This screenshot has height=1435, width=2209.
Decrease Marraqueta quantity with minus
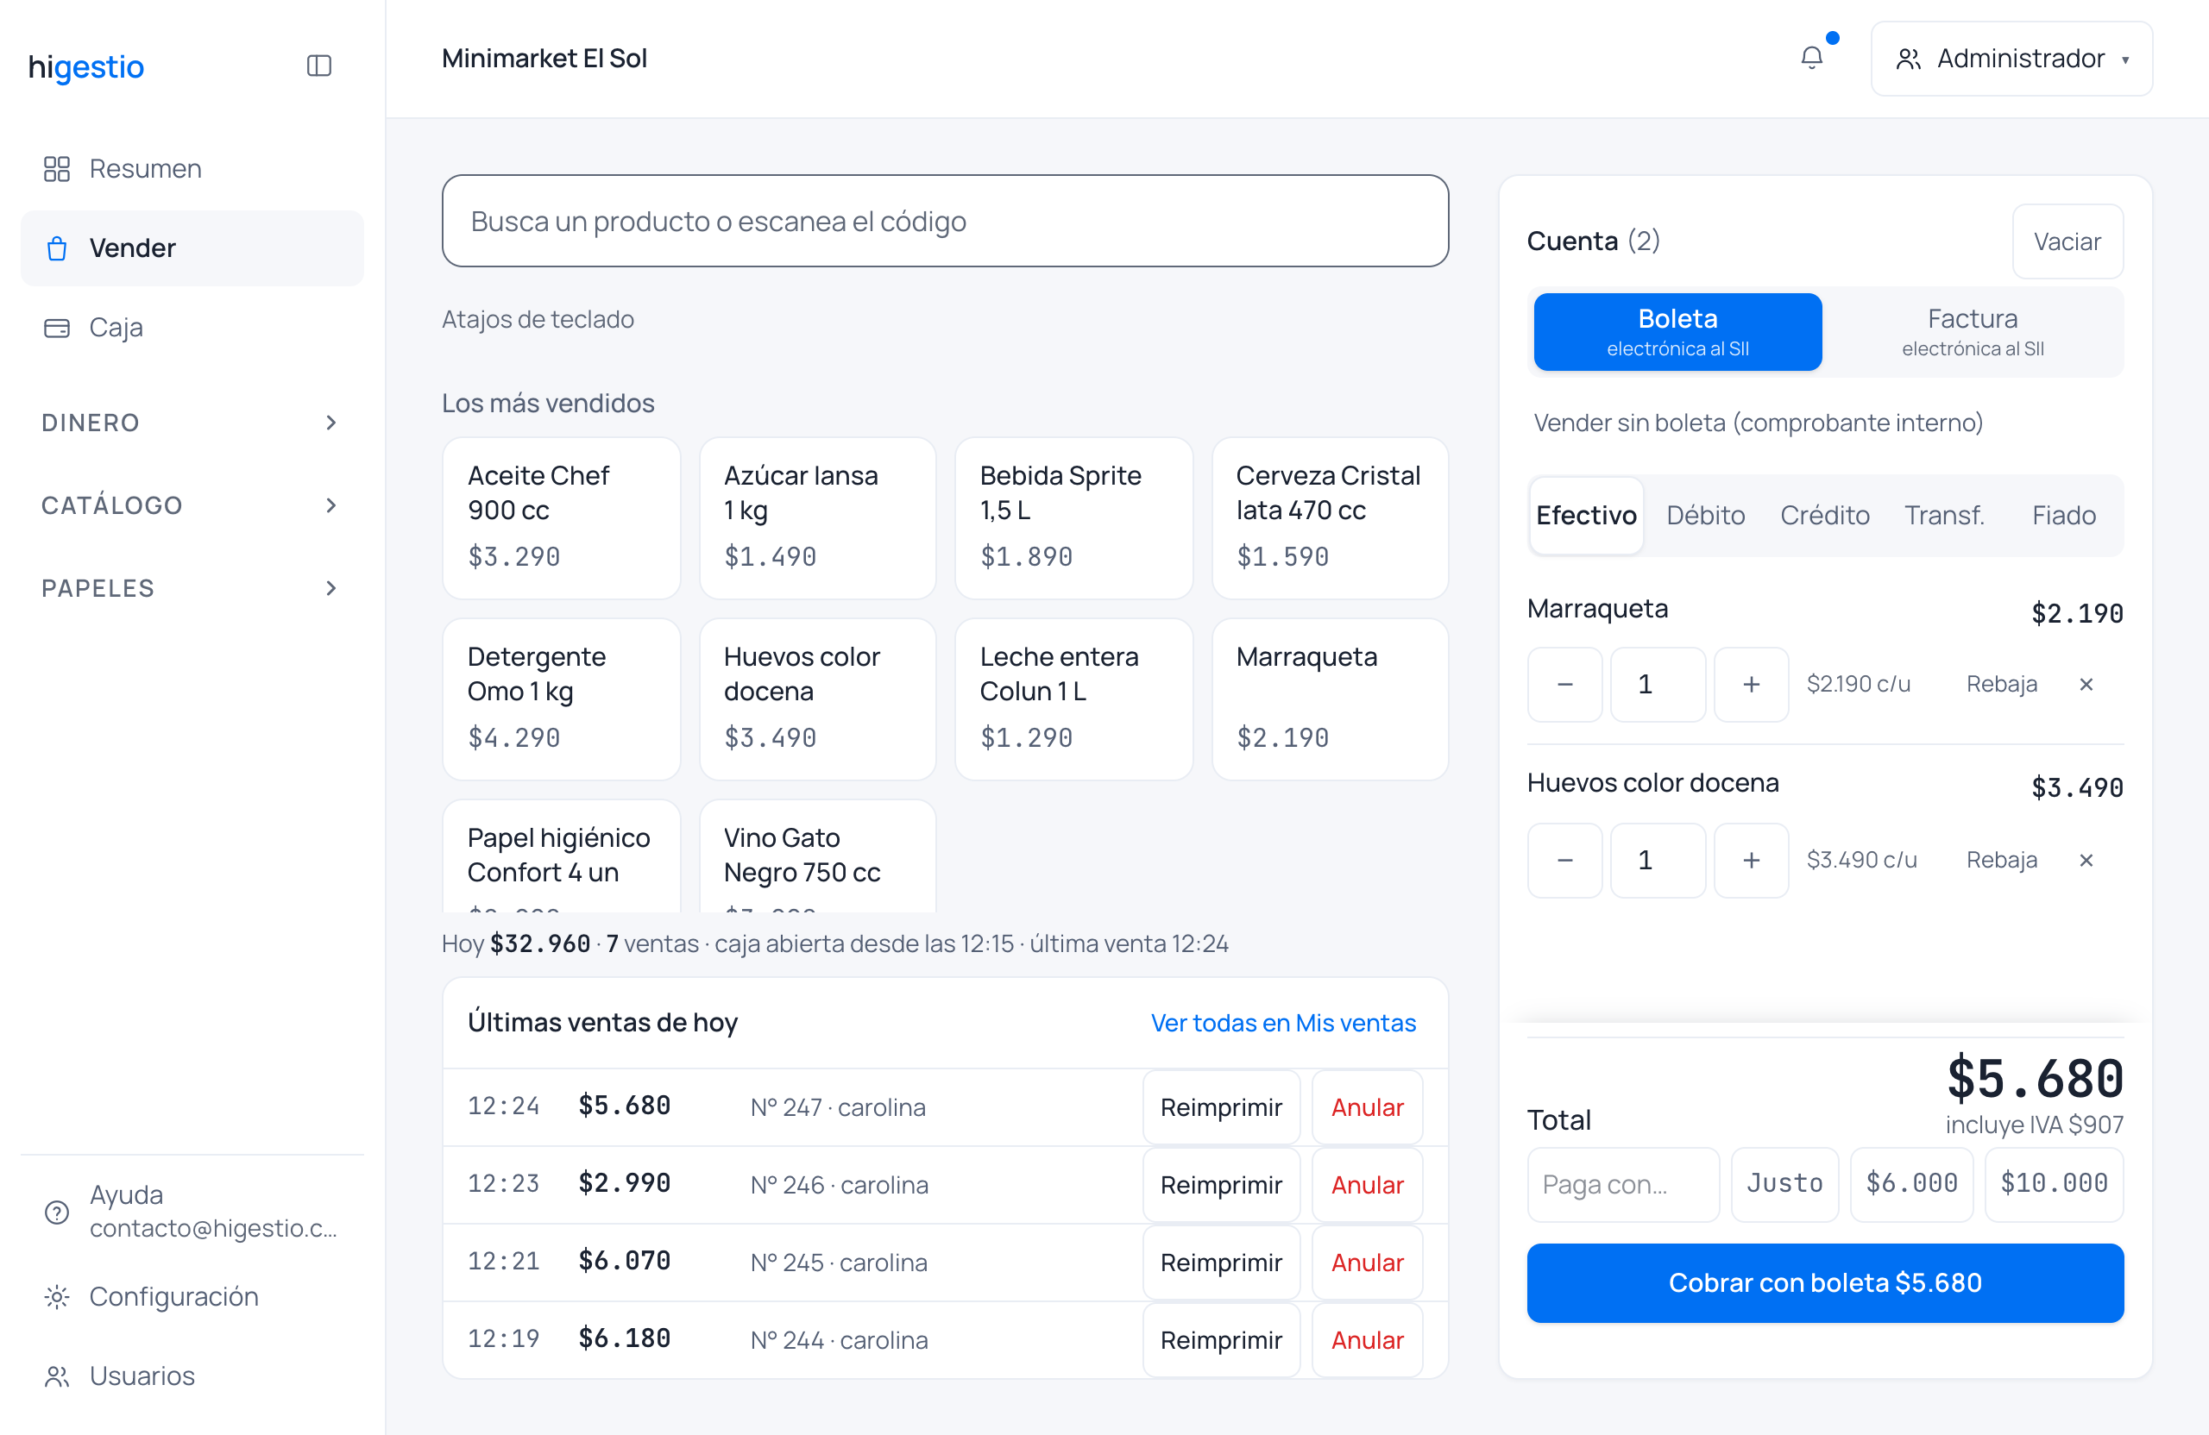click(x=1565, y=685)
